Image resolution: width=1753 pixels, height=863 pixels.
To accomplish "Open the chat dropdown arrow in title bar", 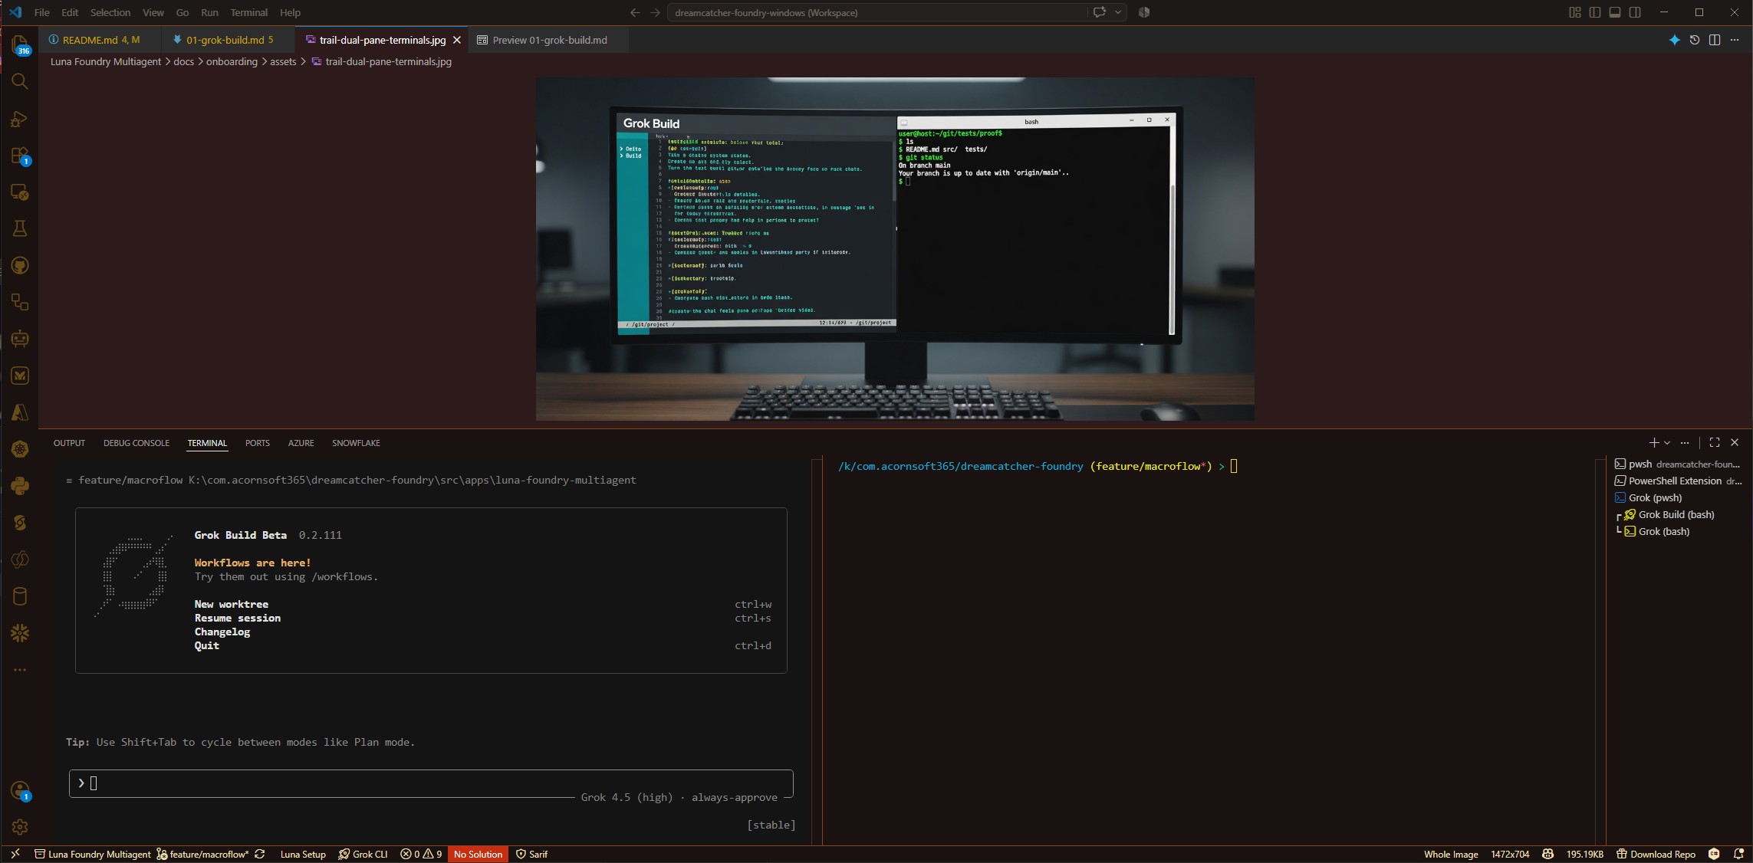I will [1118, 12].
